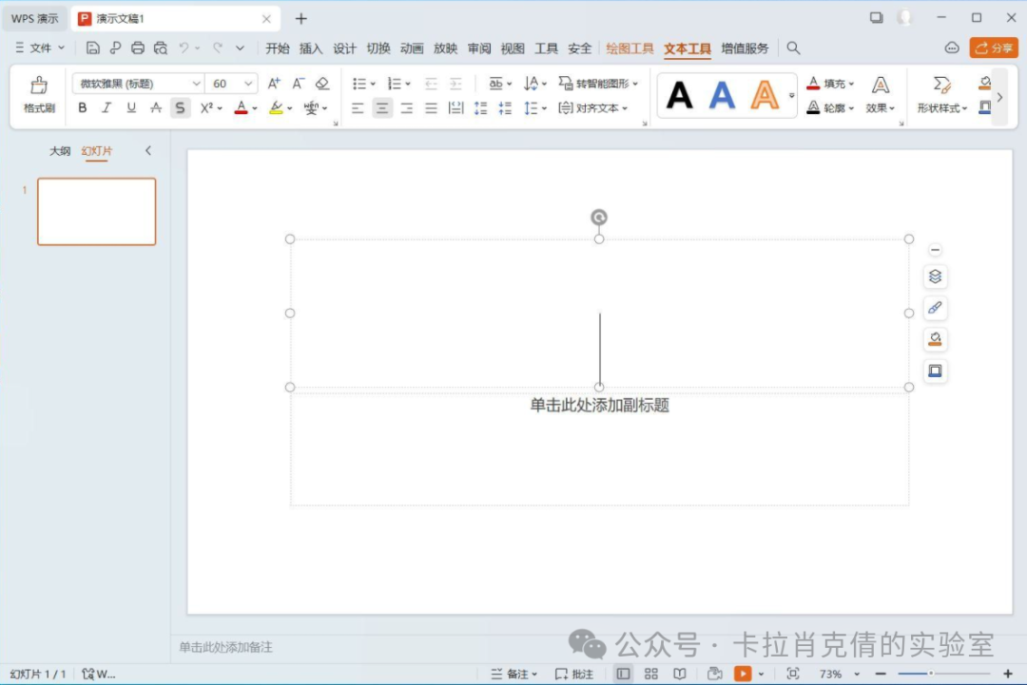Switch to slide sorter grid view
Screen dimensions: 1027x685
651,674
